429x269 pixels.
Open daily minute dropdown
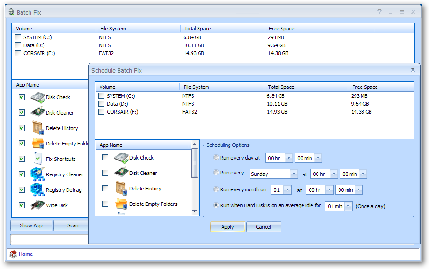pyautogui.click(x=318, y=158)
